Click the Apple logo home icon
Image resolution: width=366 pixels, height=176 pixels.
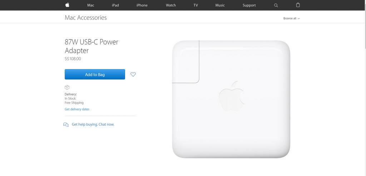click(x=67, y=5)
